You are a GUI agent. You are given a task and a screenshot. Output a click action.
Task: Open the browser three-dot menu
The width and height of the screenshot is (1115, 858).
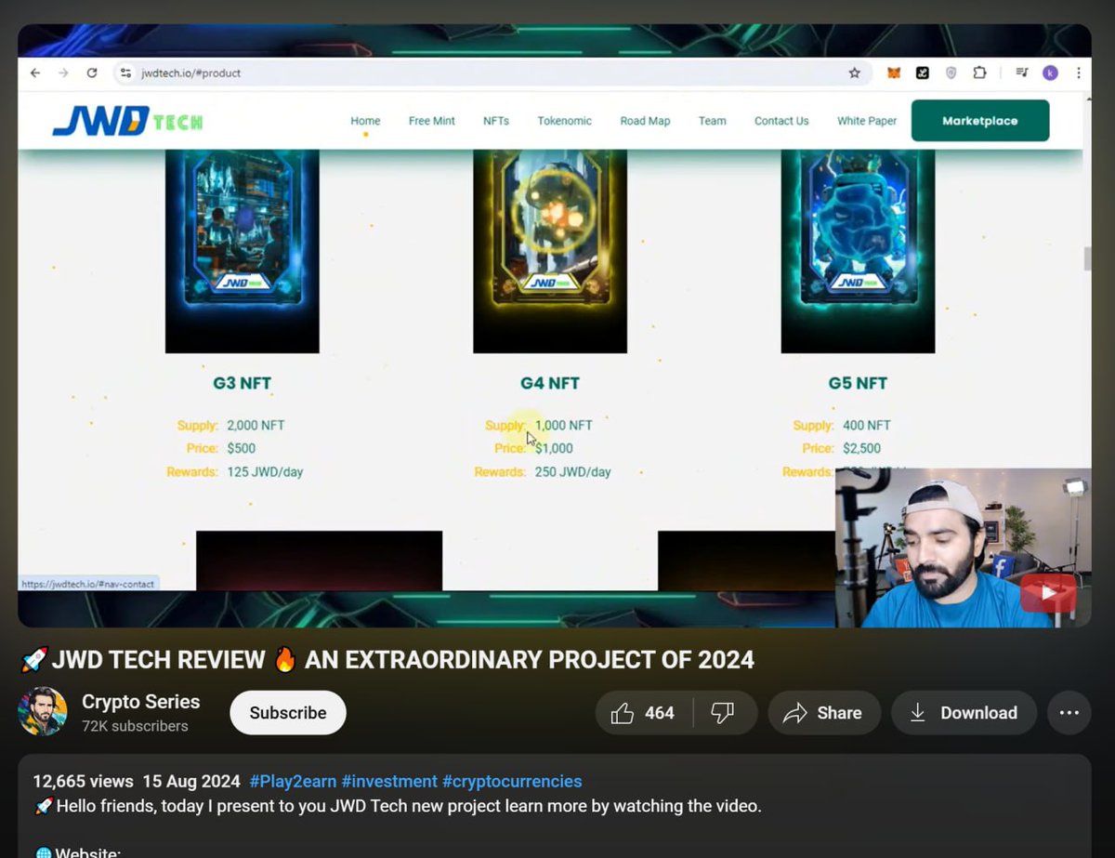point(1078,73)
